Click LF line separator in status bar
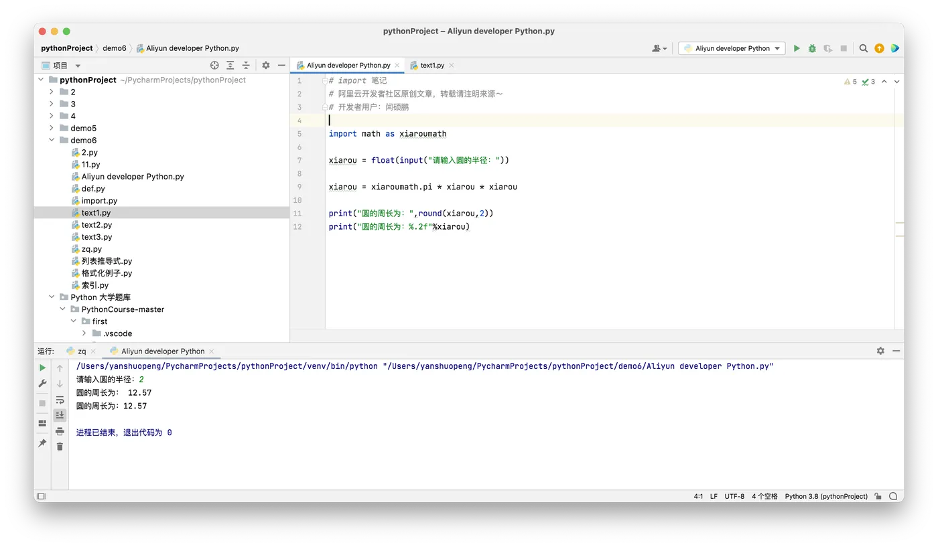Viewport: 938px width, 547px height. tap(714, 496)
